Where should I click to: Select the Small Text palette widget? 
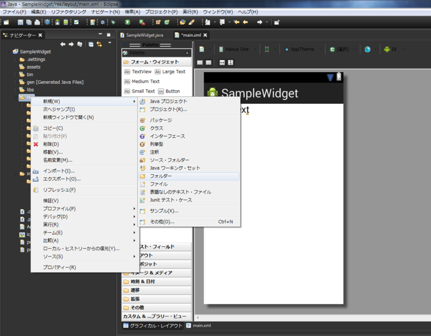(140, 91)
